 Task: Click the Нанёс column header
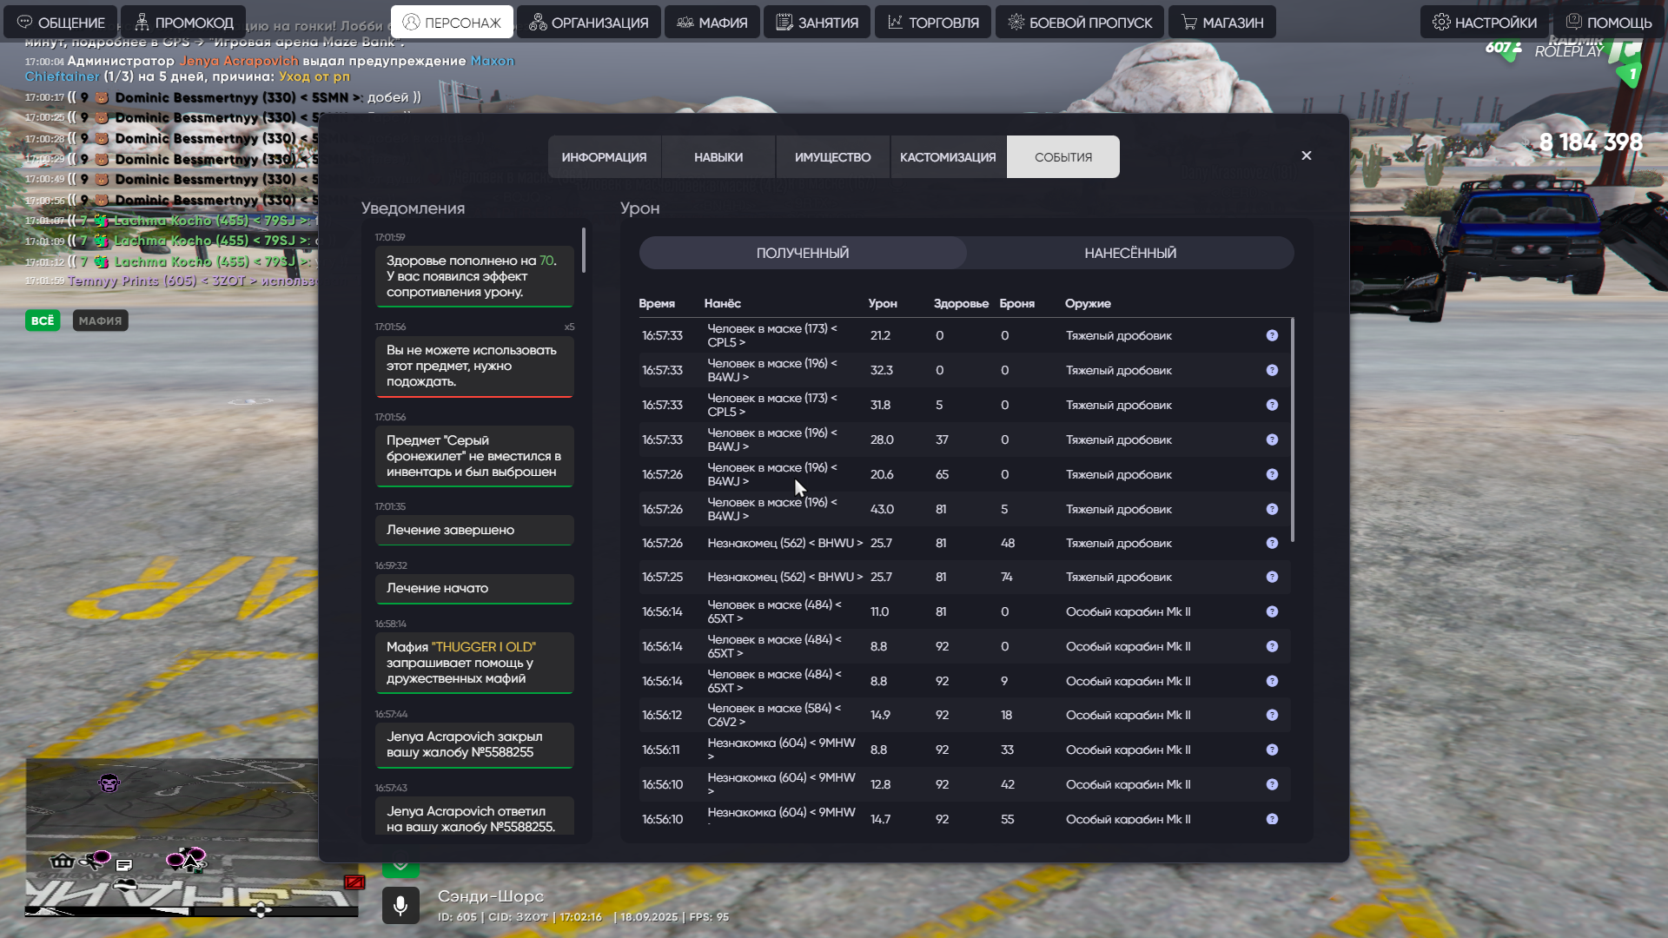[x=723, y=303]
